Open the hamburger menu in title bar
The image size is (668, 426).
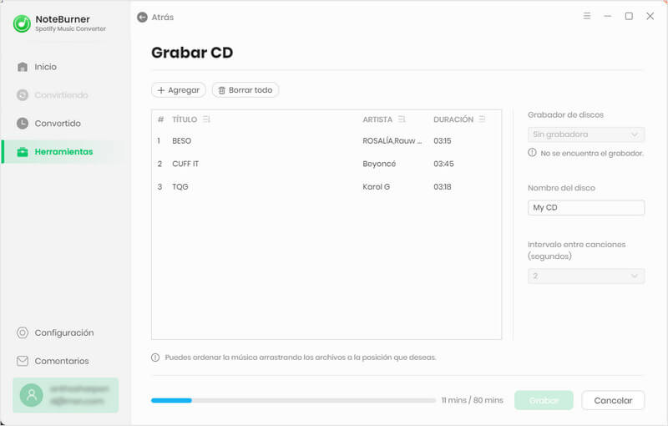tap(587, 16)
